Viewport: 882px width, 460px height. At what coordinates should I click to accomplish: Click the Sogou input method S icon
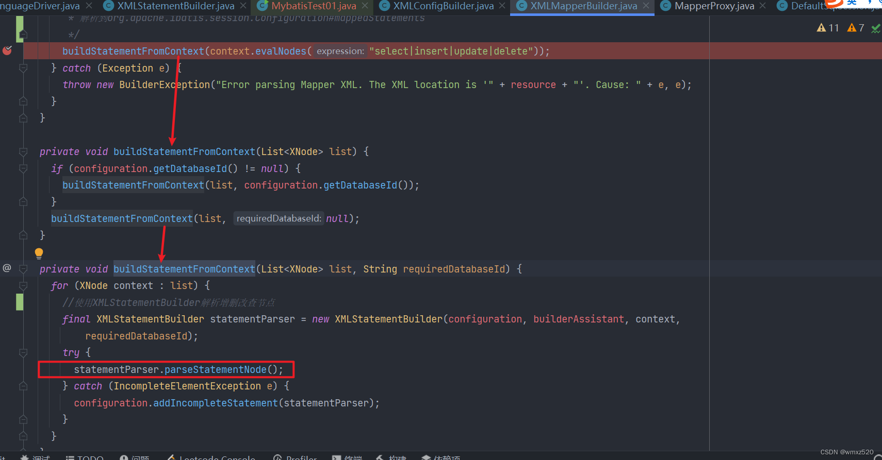834,3
